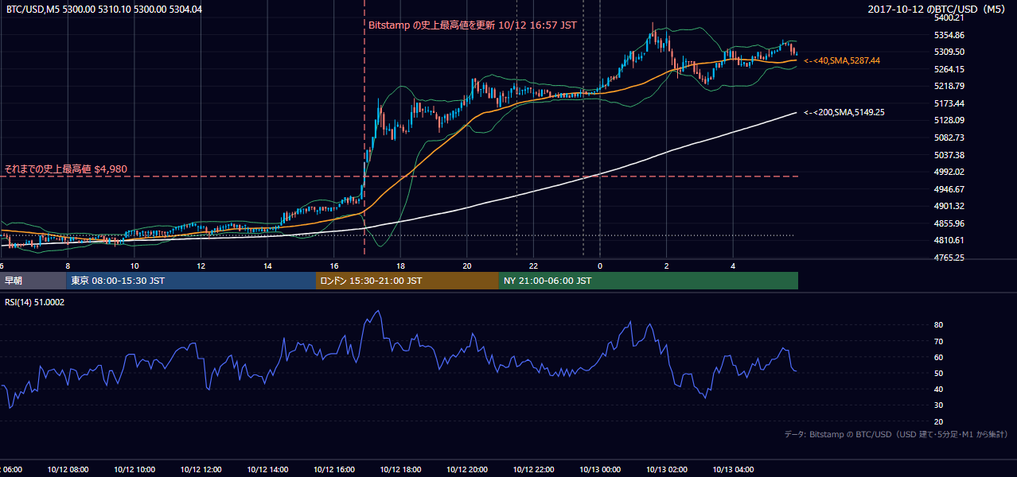
Task: Click the BTC/USD,M5 price header text
Action: point(104,10)
